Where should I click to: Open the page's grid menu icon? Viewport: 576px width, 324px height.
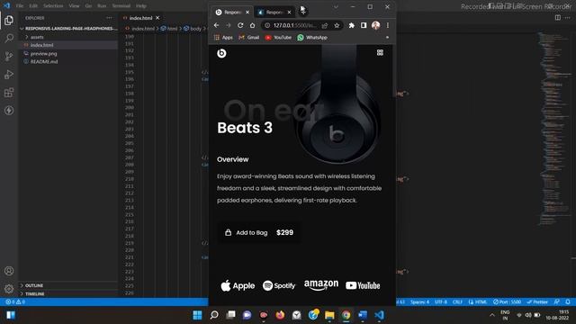(x=380, y=53)
